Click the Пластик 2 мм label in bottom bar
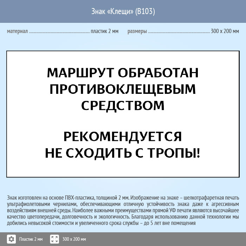 point(31,239)
